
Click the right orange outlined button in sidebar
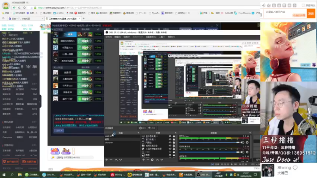(x=29, y=162)
